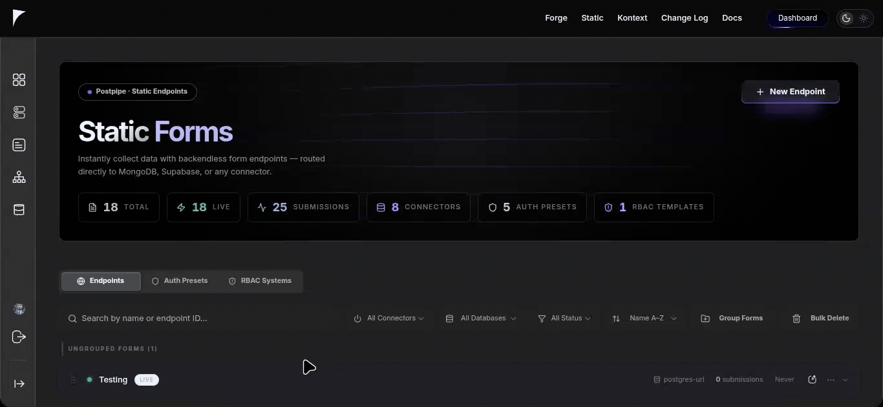Click the trash icon beside Bulk Delete
The image size is (883, 407).
(x=796, y=318)
